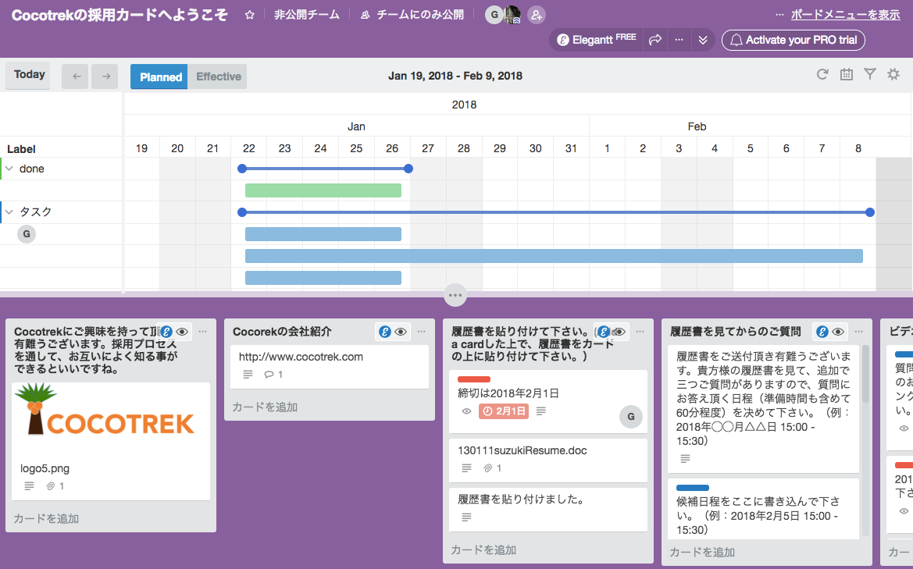Click the Elegantt share arrow icon
Image resolution: width=913 pixels, height=569 pixels.
click(655, 40)
